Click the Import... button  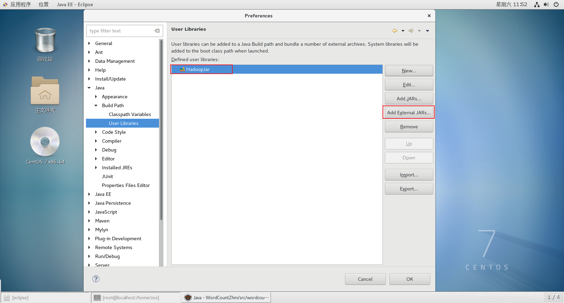tap(409, 175)
